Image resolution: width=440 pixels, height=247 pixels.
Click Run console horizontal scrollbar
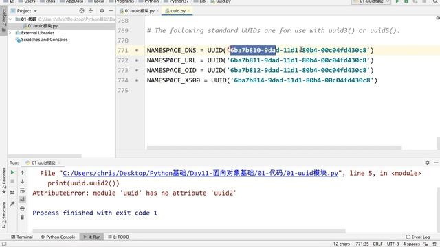(189, 231)
